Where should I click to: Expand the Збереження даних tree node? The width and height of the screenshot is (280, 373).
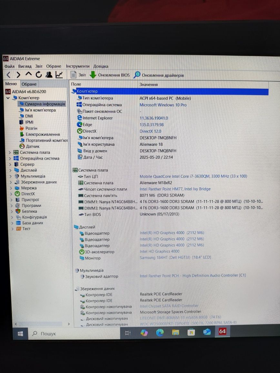point(11,182)
